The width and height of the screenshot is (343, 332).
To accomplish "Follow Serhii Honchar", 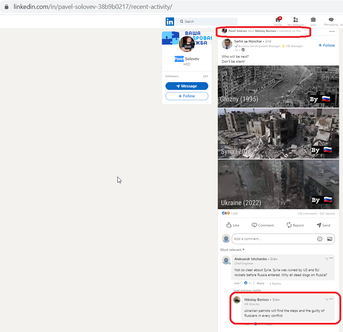I will point(327,45).
